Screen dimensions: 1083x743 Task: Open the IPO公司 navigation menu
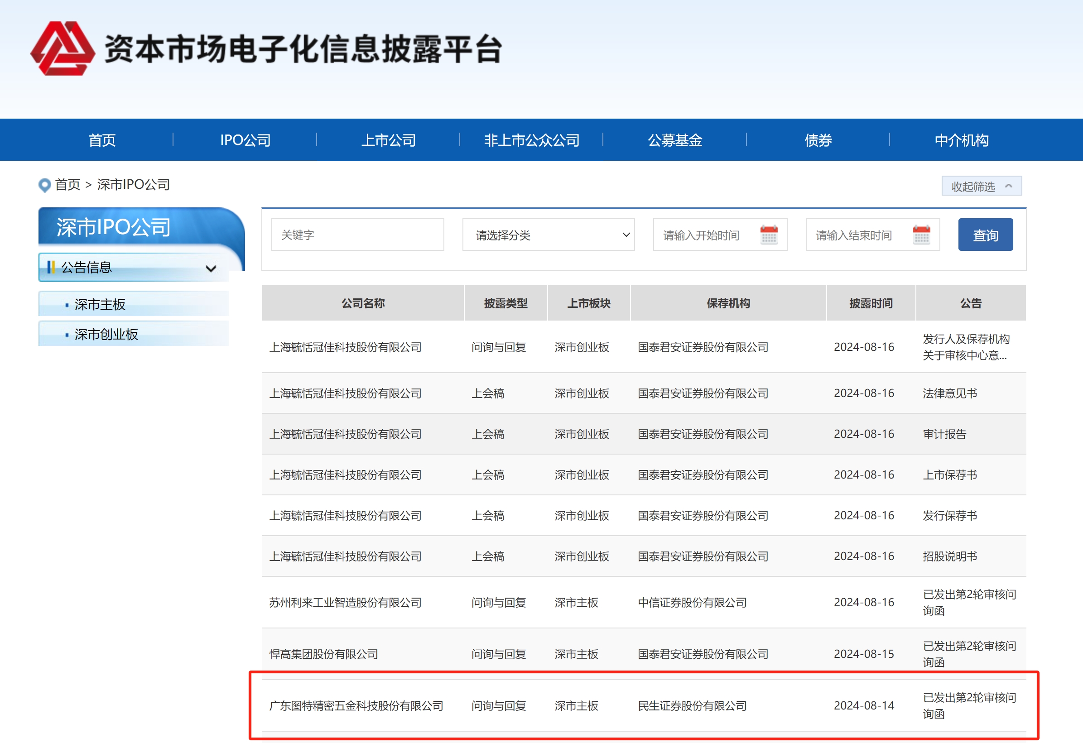(245, 140)
